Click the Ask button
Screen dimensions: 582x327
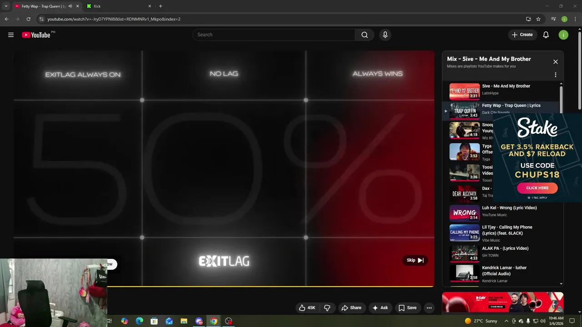[380, 308]
